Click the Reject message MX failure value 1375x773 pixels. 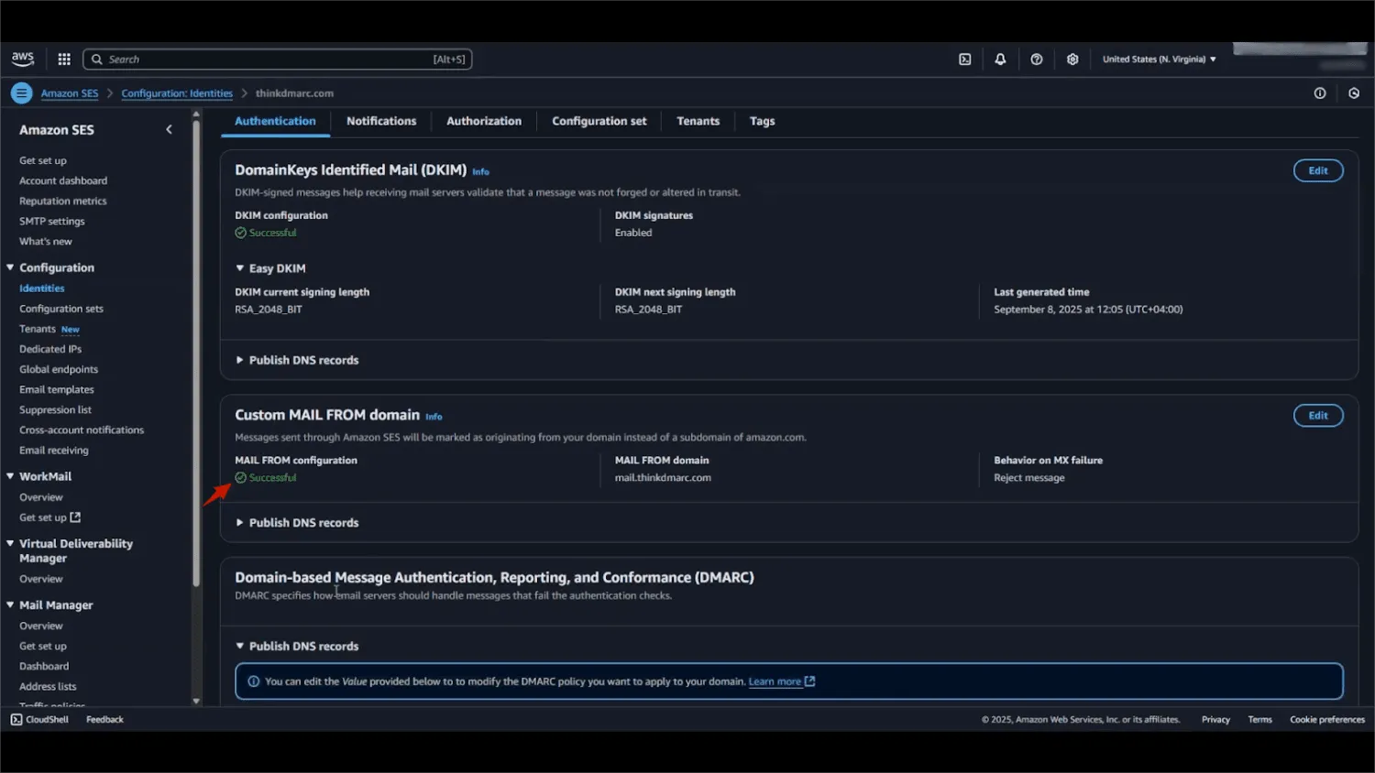[1029, 478]
